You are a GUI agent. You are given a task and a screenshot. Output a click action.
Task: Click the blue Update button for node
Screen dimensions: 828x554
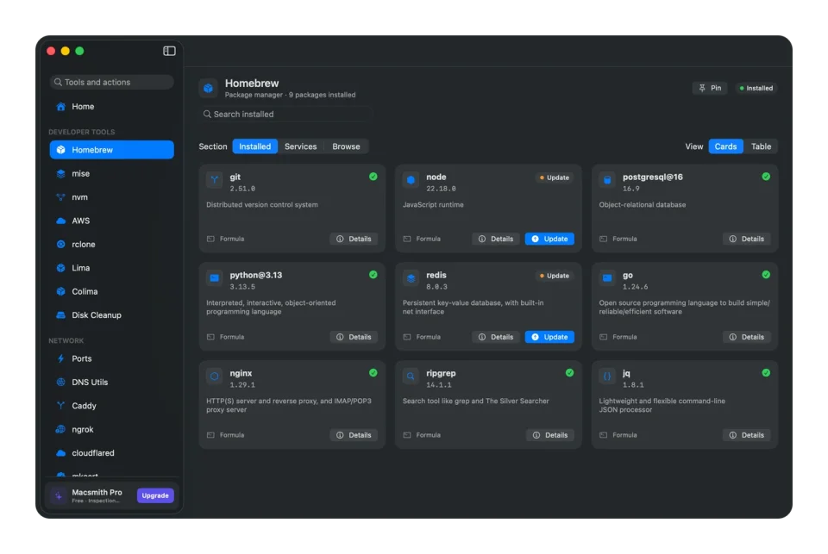click(x=549, y=239)
